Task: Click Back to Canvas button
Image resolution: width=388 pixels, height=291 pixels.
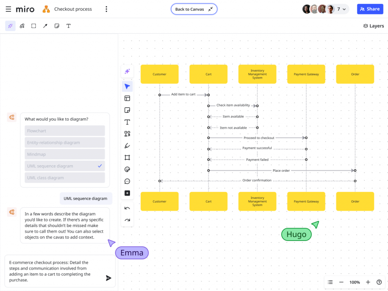Action: [194, 9]
